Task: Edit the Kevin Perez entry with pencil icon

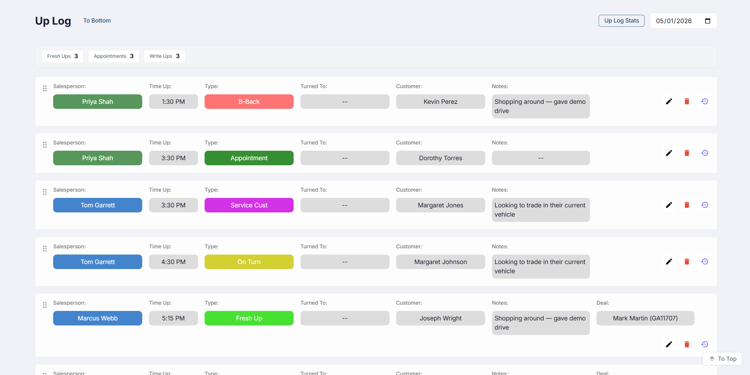Action: point(669,101)
